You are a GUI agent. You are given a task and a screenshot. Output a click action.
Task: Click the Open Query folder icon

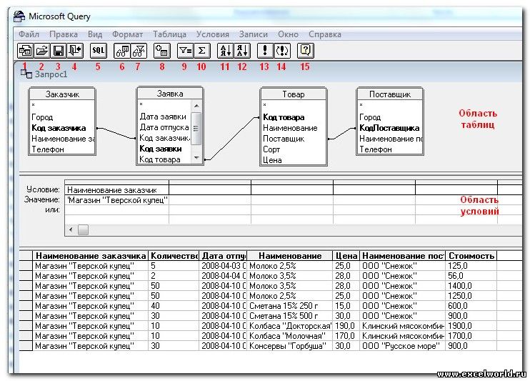[x=42, y=51]
